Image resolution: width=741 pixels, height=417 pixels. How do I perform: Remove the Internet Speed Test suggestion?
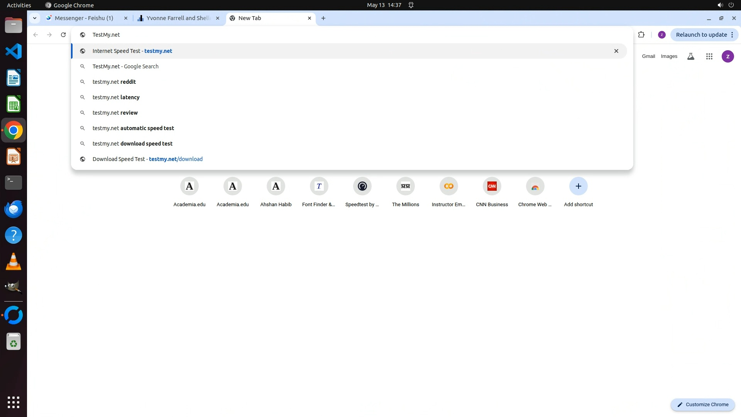point(616,51)
